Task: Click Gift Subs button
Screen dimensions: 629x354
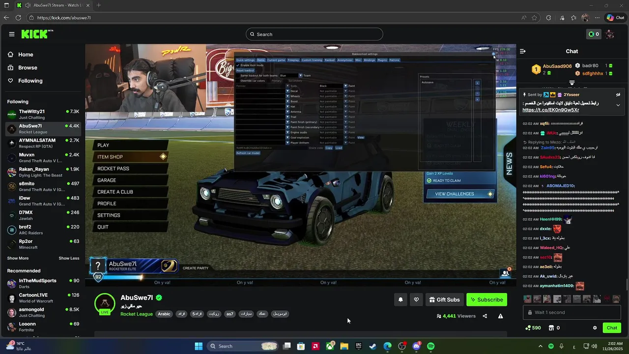Action: point(444,299)
